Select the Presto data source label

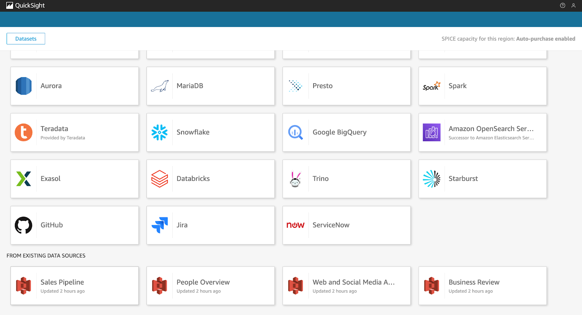(x=323, y=86)
